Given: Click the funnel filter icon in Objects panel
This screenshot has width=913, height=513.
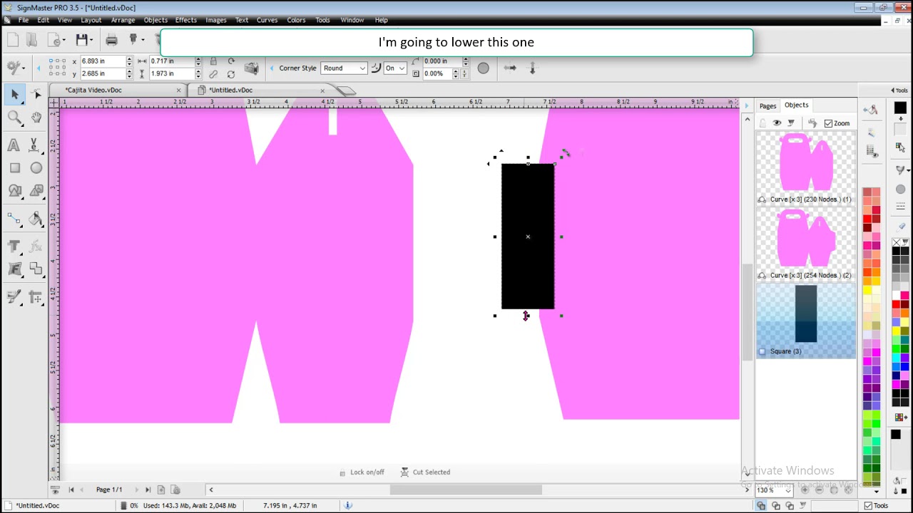Looking at the screenshot, I should [x=791, y=123].
